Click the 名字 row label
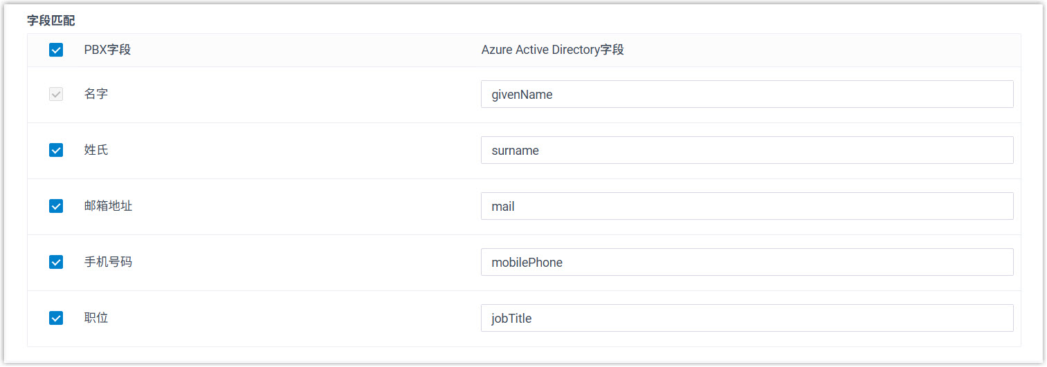The width and height of the screenshot is (1047, 367). [96, 94]
